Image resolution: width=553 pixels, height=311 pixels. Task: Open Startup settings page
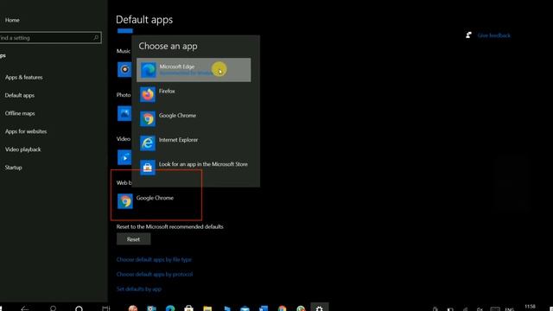click(14, 168)
